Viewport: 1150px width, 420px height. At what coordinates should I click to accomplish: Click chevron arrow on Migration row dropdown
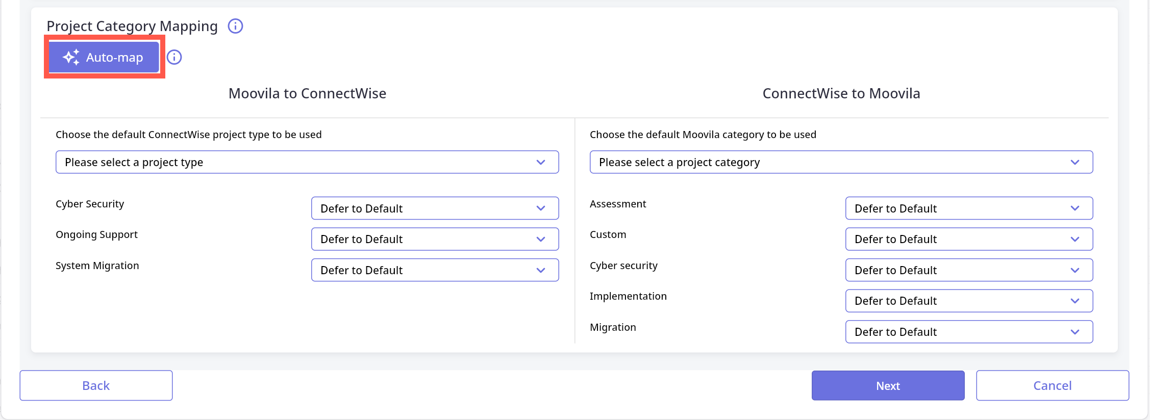pyautogui.click(x=1075, y=332)
